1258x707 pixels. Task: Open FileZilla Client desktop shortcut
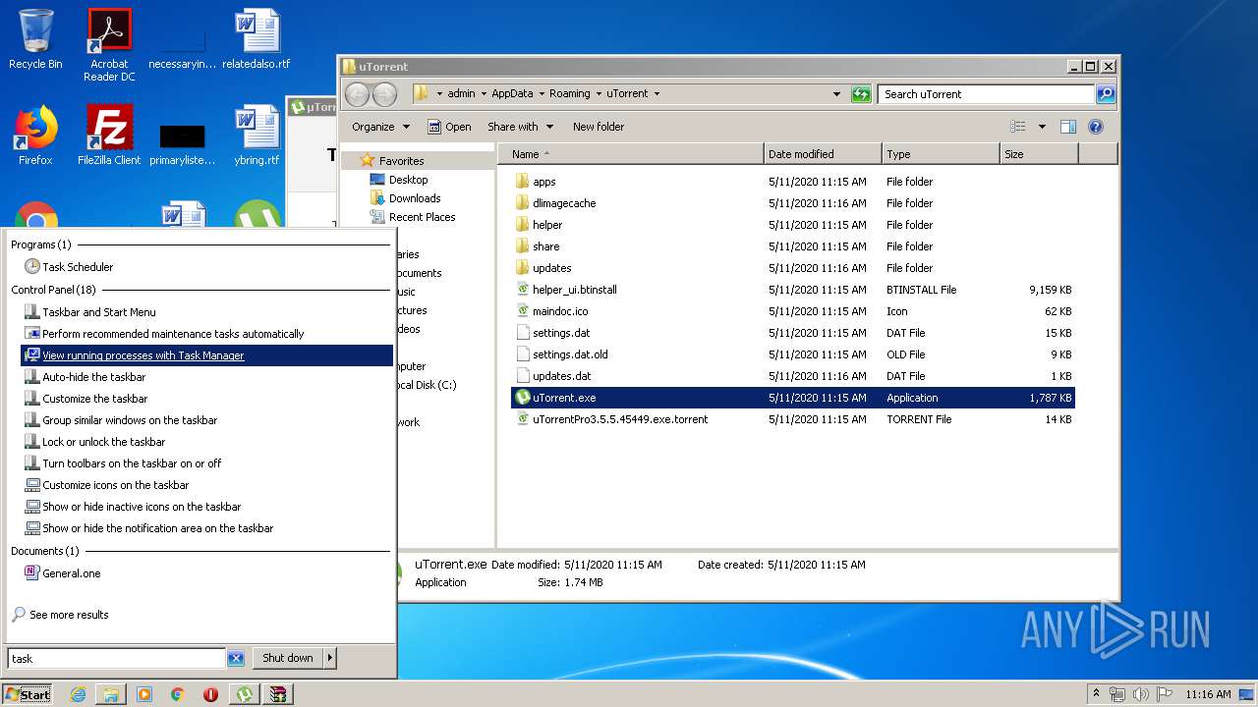tap(109, 136)
